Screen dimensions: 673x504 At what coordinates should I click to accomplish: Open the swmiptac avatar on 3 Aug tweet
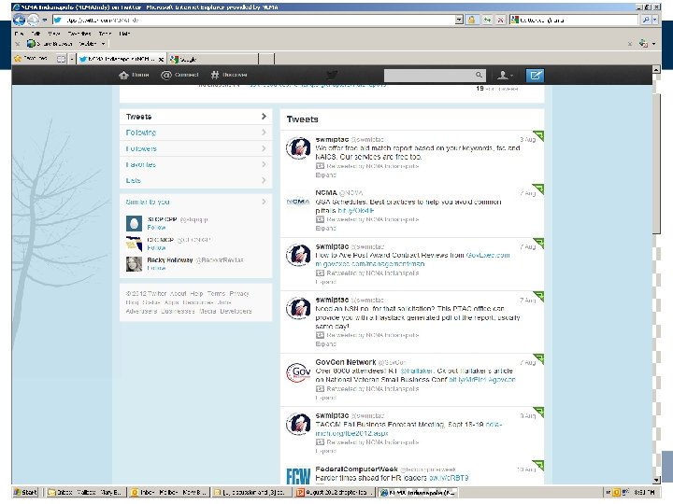(298, 148)
